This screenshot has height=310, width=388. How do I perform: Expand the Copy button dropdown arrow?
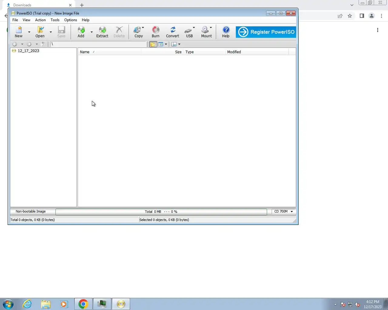tap(143, 28)
